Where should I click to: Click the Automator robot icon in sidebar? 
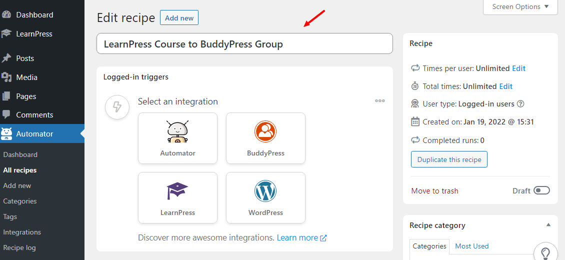(6, 133)
